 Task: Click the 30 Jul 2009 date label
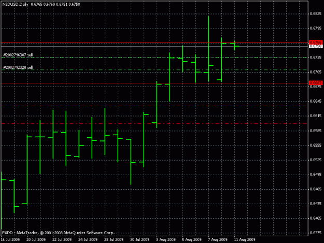(139, 239)
